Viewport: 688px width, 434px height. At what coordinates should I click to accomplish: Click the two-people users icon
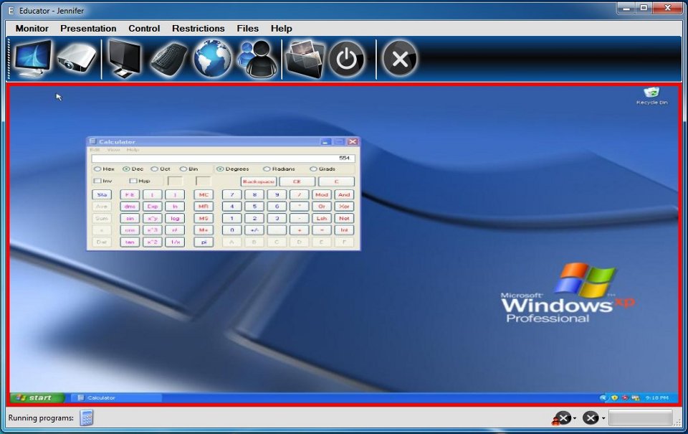click(x=258, y=59)
